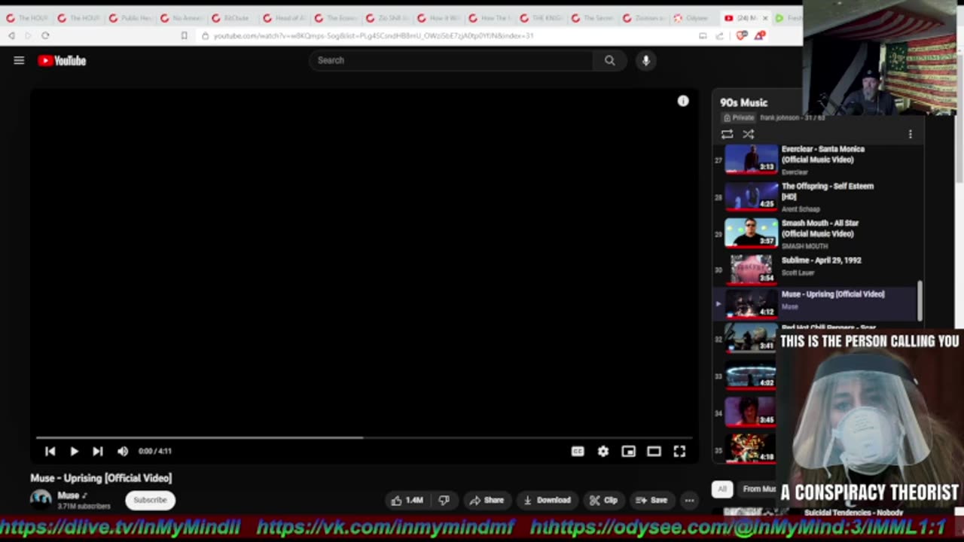The width and height of the screenshot is (964, 542).
Task: Play the Muse Uprising video
Action: point(74,451)
